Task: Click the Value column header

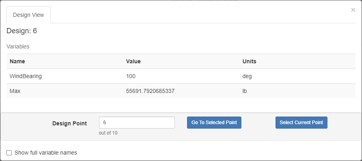Action: [x=133, y=61]
